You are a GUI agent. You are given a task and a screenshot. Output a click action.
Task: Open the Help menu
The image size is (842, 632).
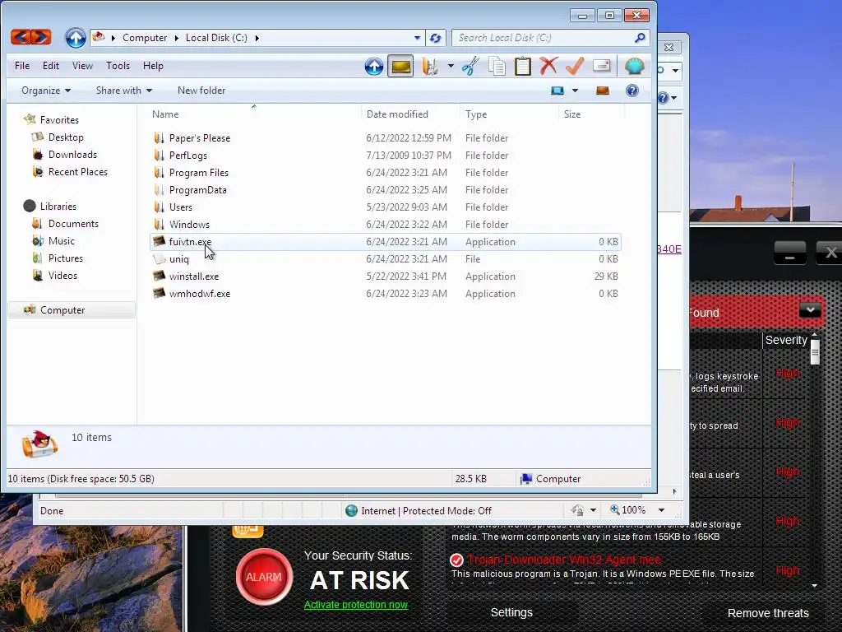(153, 66)
